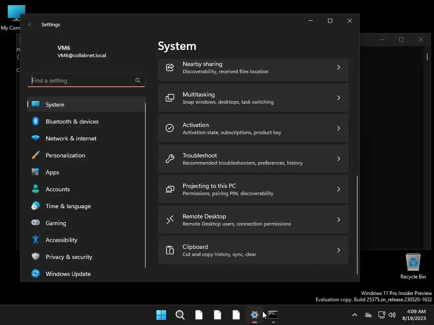Open My Computer desktop icon

click(11, 17)
